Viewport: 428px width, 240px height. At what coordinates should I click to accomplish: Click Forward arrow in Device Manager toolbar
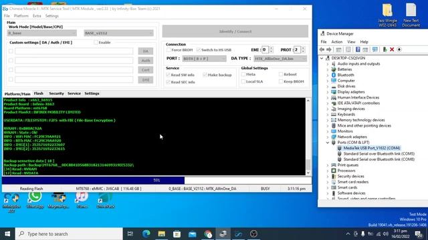click(329, 49)
